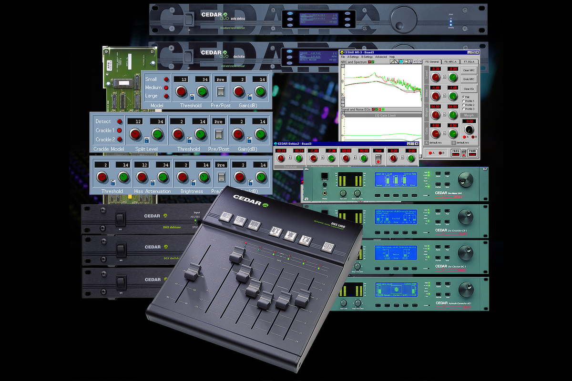Select the pencil draw tool in NR-3
Viewport: 572px width, 381px height.
tap(394, 61)
